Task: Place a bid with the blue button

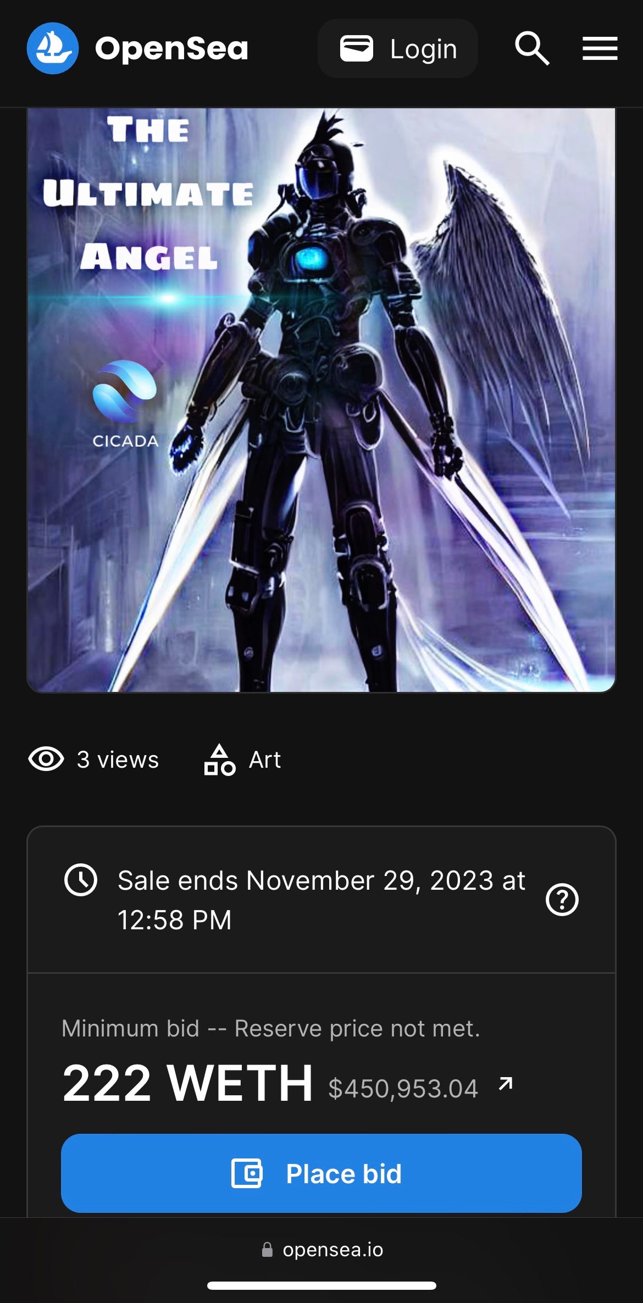Action: click(321, 1173)
